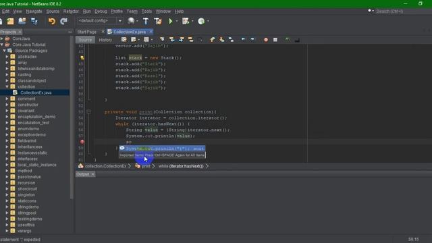Close the CollectionEx.java editor tab
432x243 pixels.
151,32
